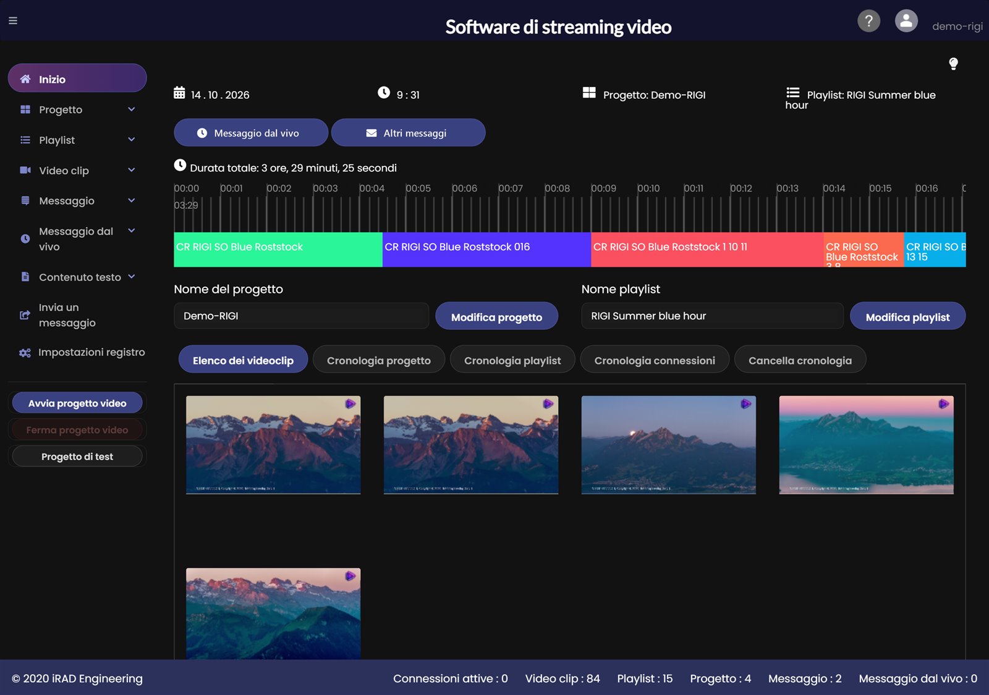Click play icon on second videoclip thumbnail
The image size is (989, 695).
pos(548,403)
